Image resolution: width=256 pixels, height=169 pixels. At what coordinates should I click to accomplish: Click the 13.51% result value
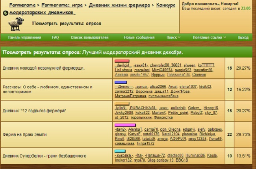pyautogui.click(x=243, y=156)
